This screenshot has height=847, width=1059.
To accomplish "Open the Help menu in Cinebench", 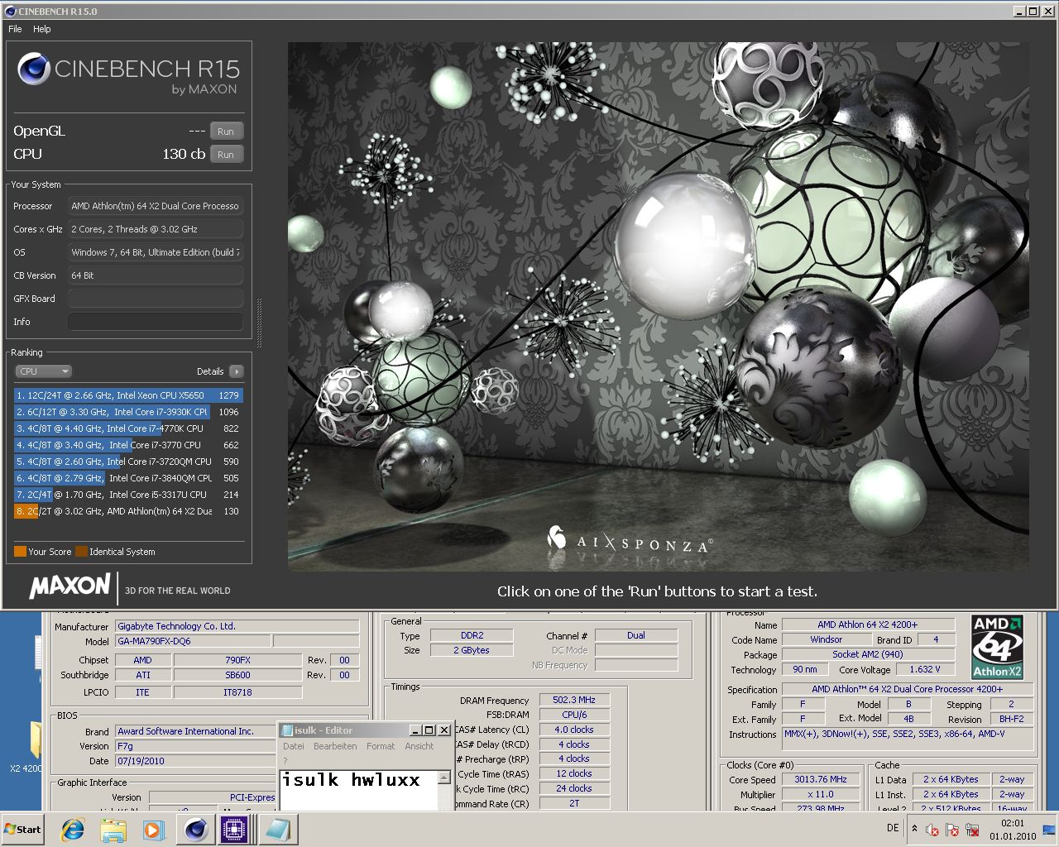I will tap(41, 29).
